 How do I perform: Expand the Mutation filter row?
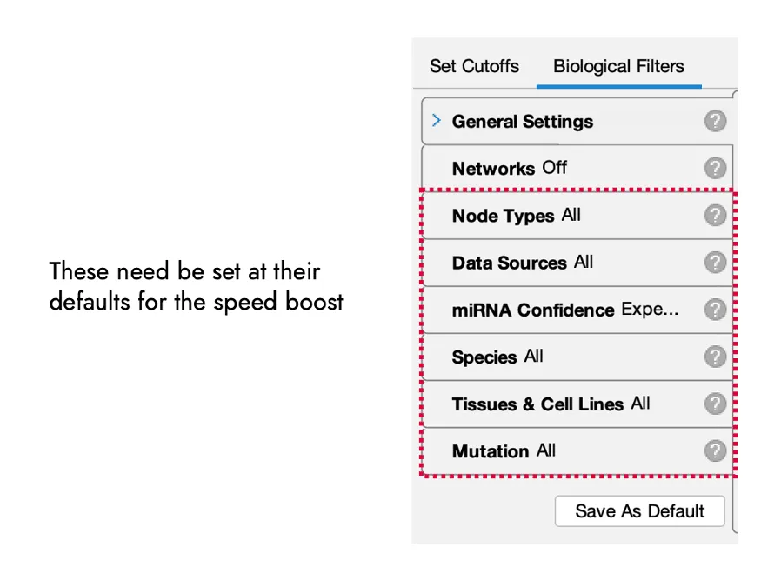pyautogui.click(x=503, y=450)
